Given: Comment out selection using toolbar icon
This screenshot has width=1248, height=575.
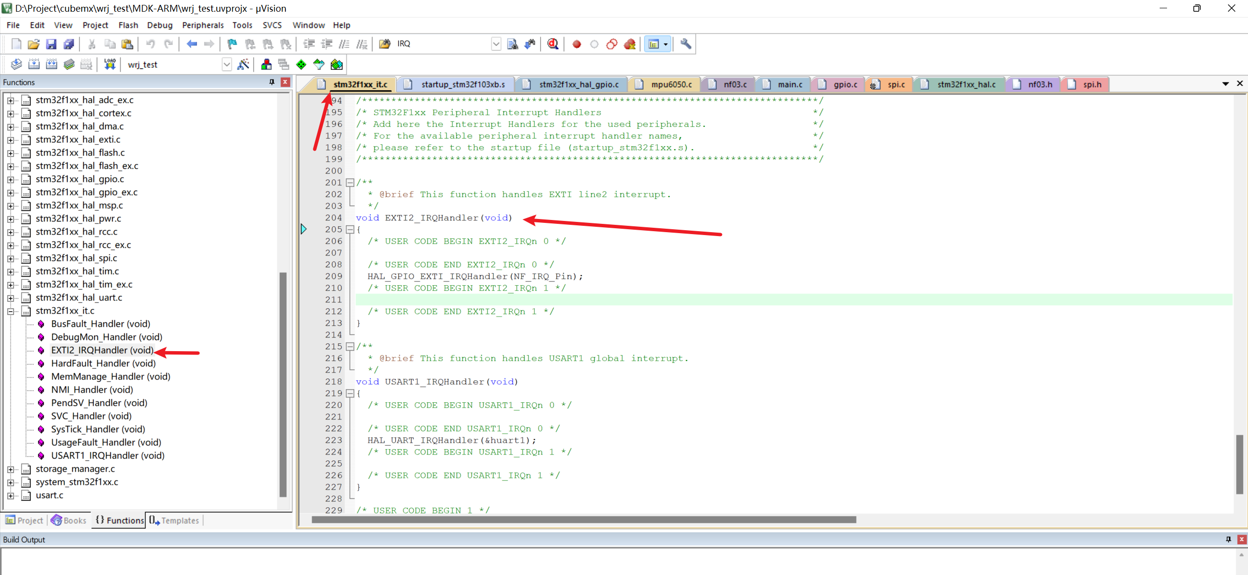Looking at the screenshot, I should point(344,44).
